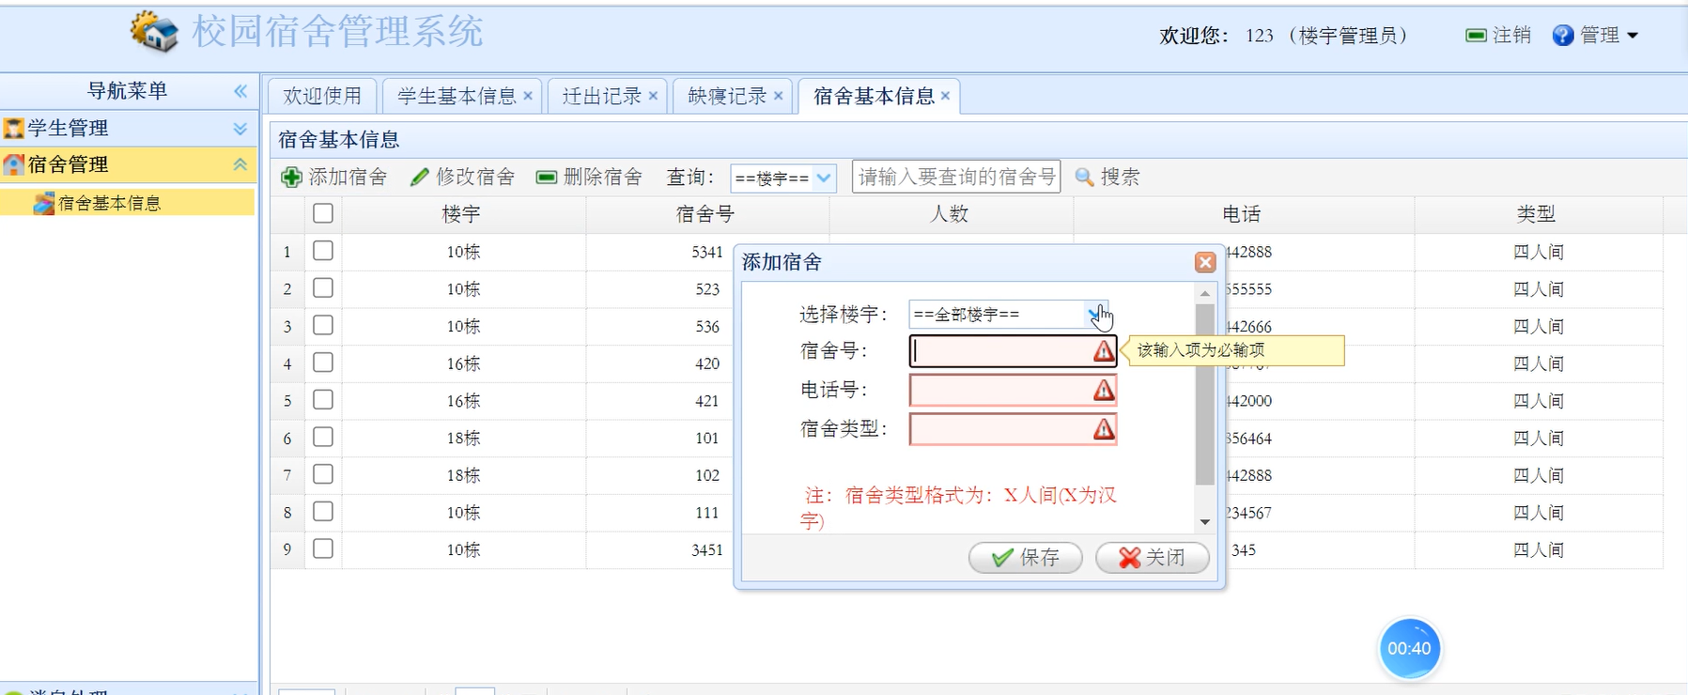Collapse the 导航菜单 navigation panel
1688x695 pixels.
(240, 91)
